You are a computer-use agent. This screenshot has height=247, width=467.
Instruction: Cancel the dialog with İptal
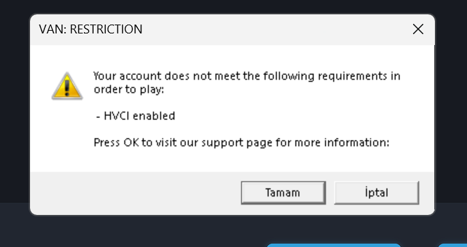point(376,193)
